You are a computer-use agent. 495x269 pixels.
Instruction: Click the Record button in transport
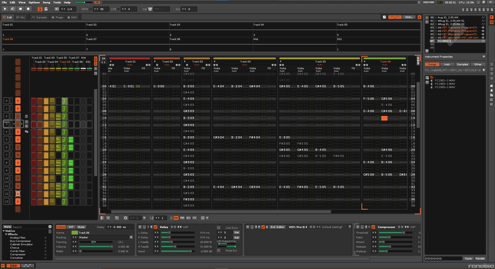(28, 9)
